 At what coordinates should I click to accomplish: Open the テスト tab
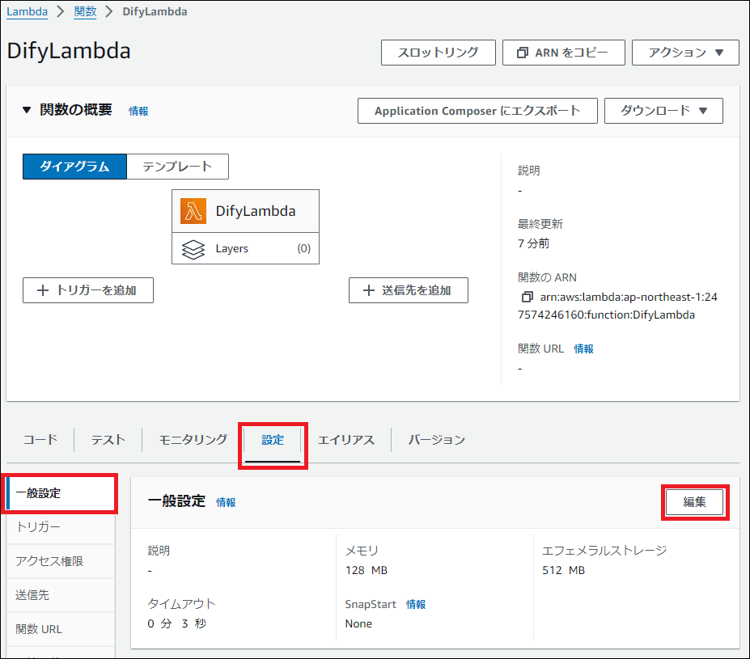(108, 440)
